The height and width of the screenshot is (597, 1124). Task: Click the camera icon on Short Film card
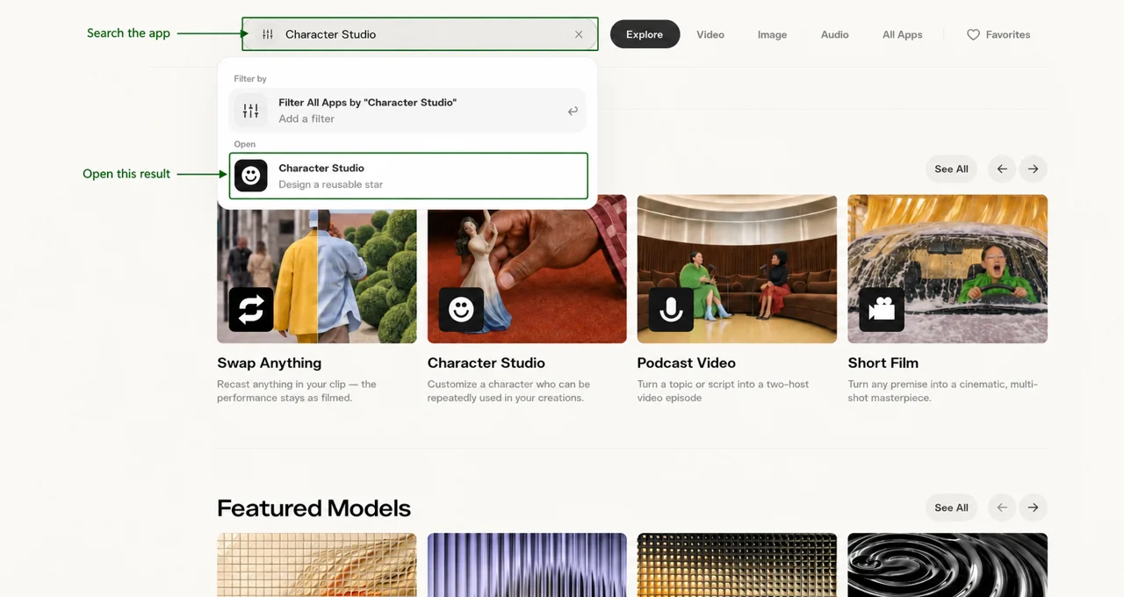882,309
